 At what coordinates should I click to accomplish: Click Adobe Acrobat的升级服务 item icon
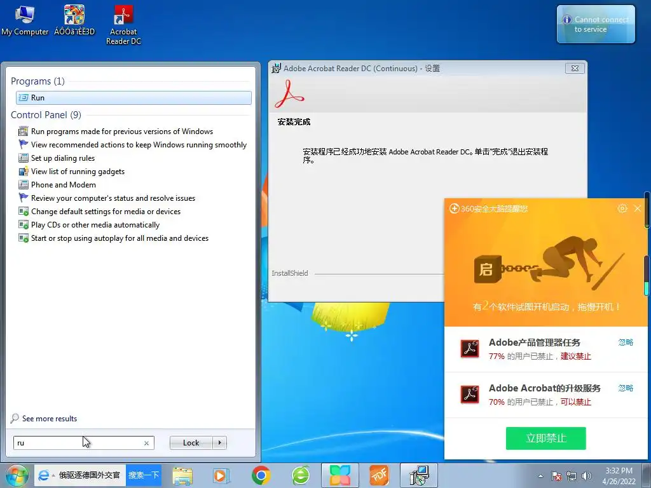(470, 394)
